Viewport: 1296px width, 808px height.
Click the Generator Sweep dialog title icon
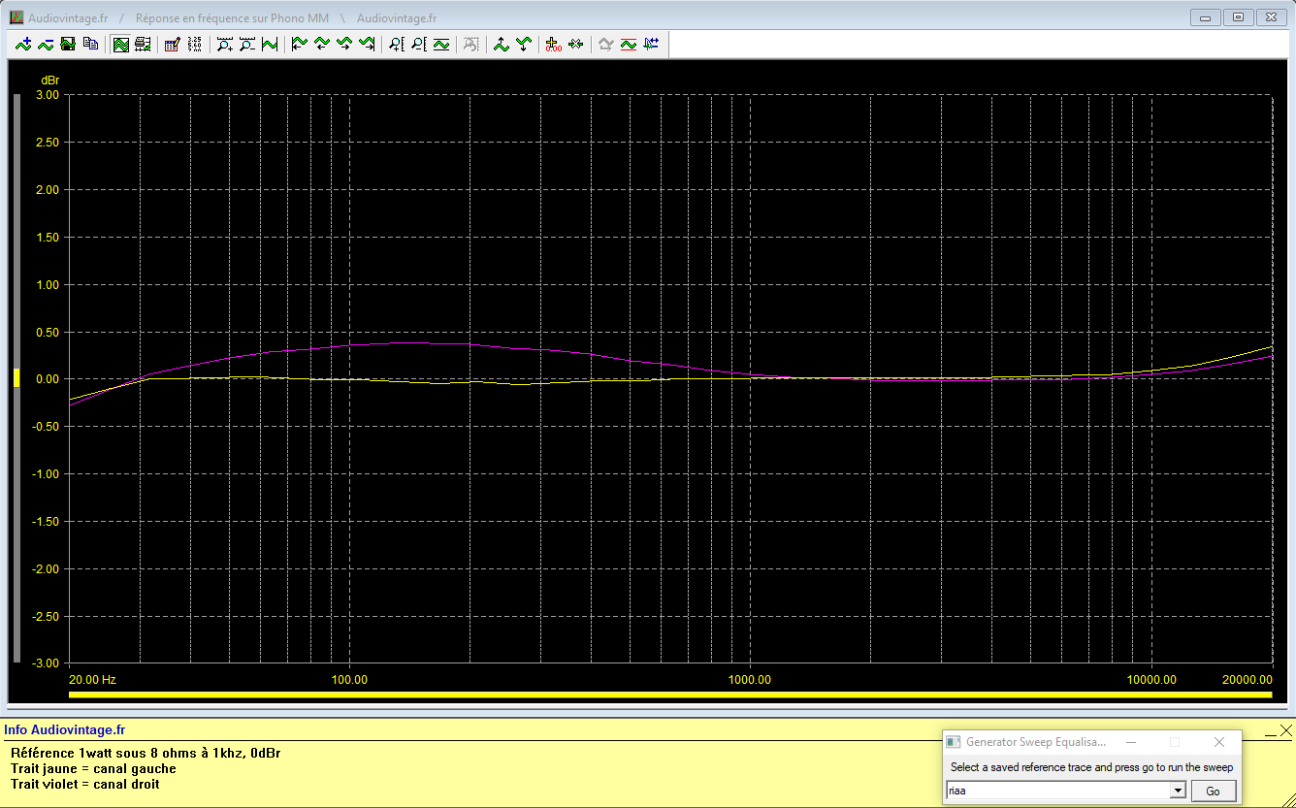tap(955, 742)
